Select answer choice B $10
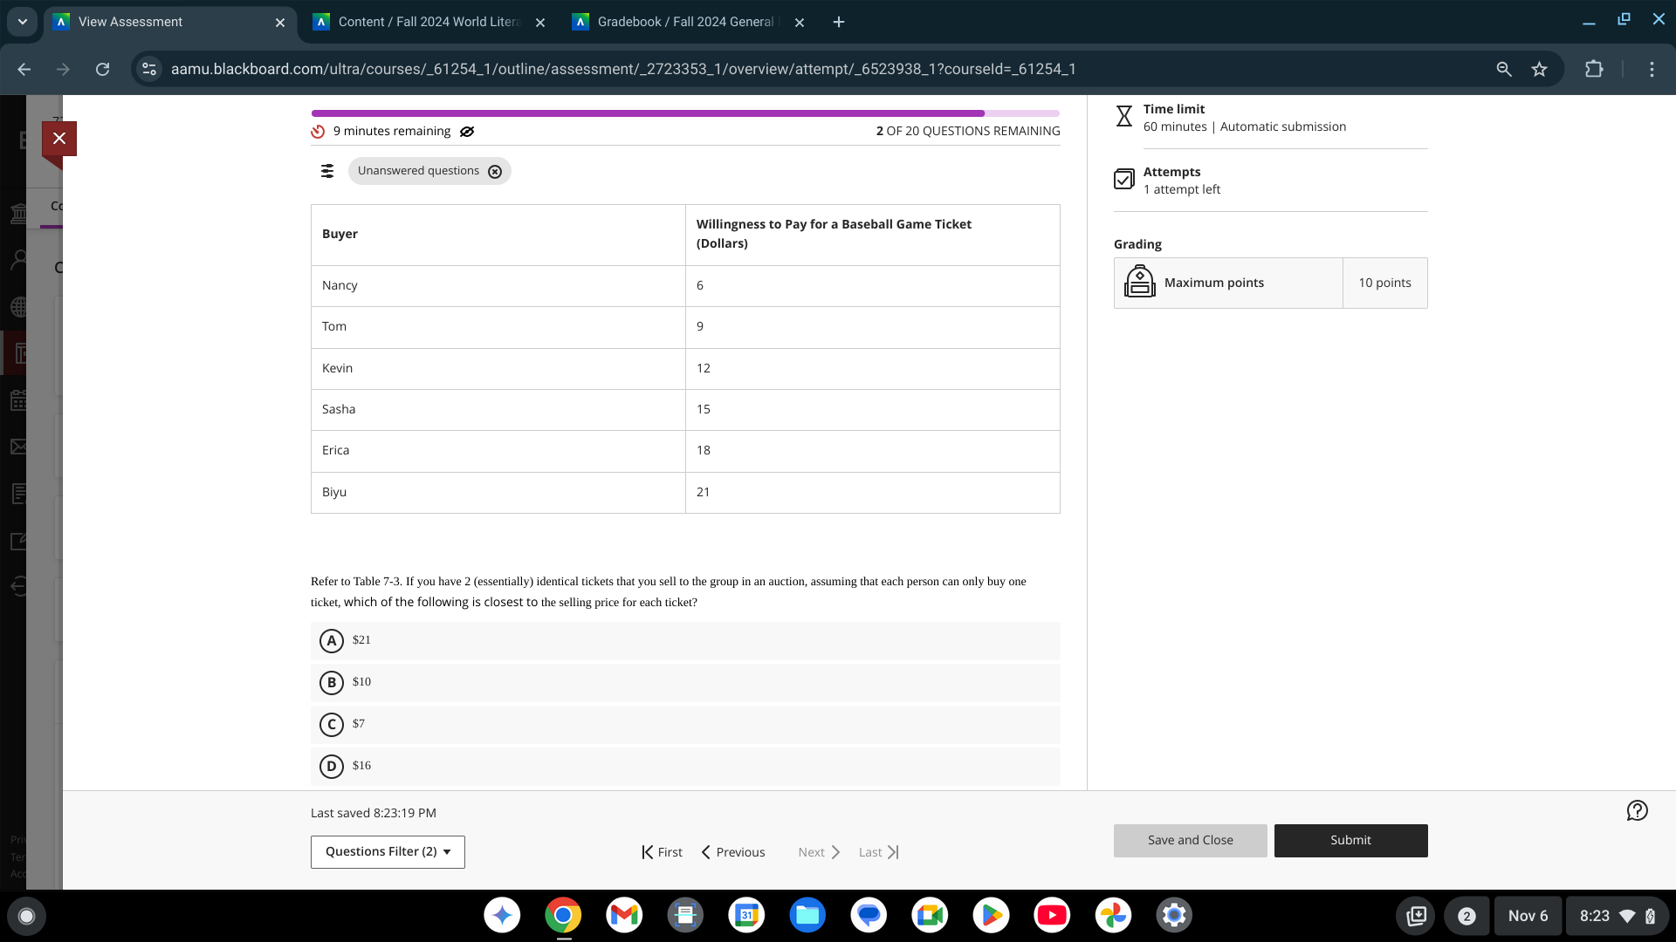The image size is (1676, 942). (x=332, y=682)
